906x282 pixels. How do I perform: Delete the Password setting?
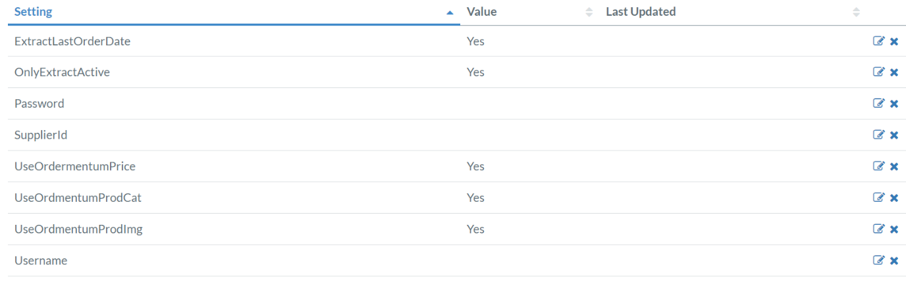pyautogui.click(x=894, y=104)
